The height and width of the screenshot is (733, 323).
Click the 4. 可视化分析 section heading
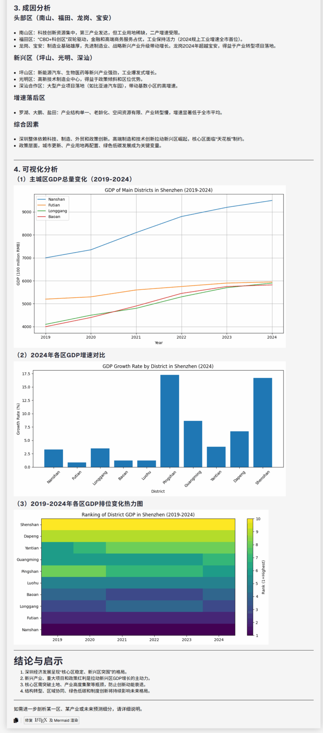pyautogui.click(x=36, y=169)
